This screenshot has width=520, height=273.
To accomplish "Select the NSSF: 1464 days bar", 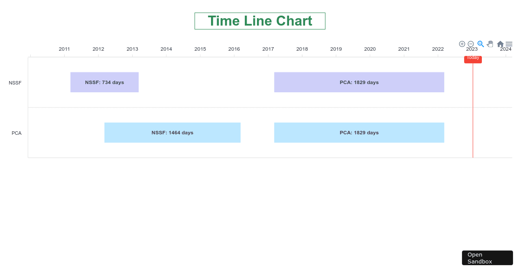I will pyautogui.click(x=172, y=133).
